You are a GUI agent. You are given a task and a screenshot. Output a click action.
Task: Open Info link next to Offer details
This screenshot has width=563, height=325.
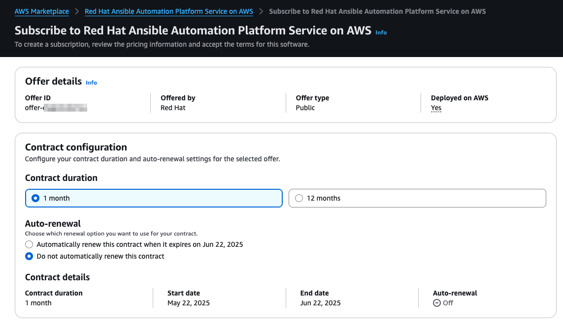click(x=91, y=83)
